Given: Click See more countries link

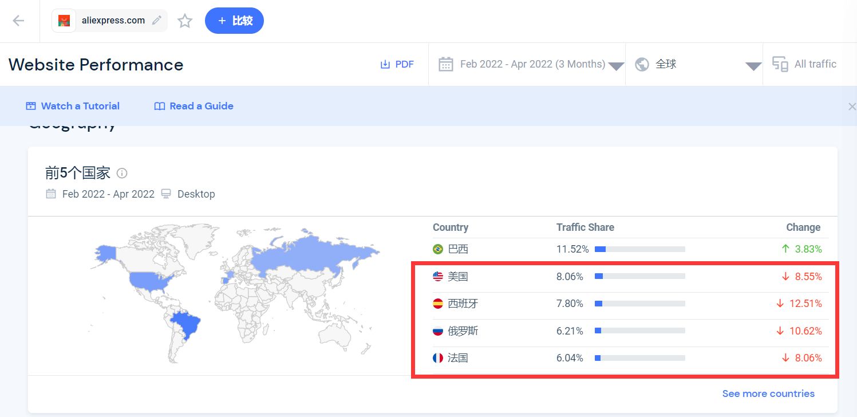Looking at the screenshot, I should pos(768,394).
